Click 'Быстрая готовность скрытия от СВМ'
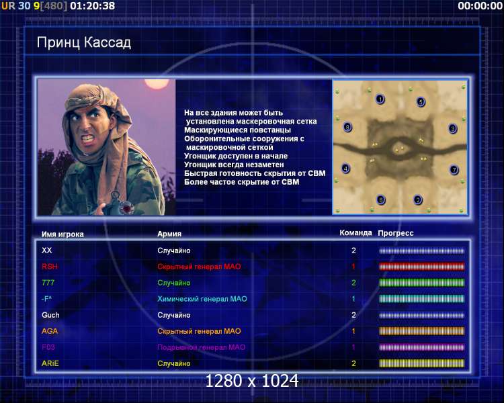This screenshot has height=403, width=504. click(255, 173)
